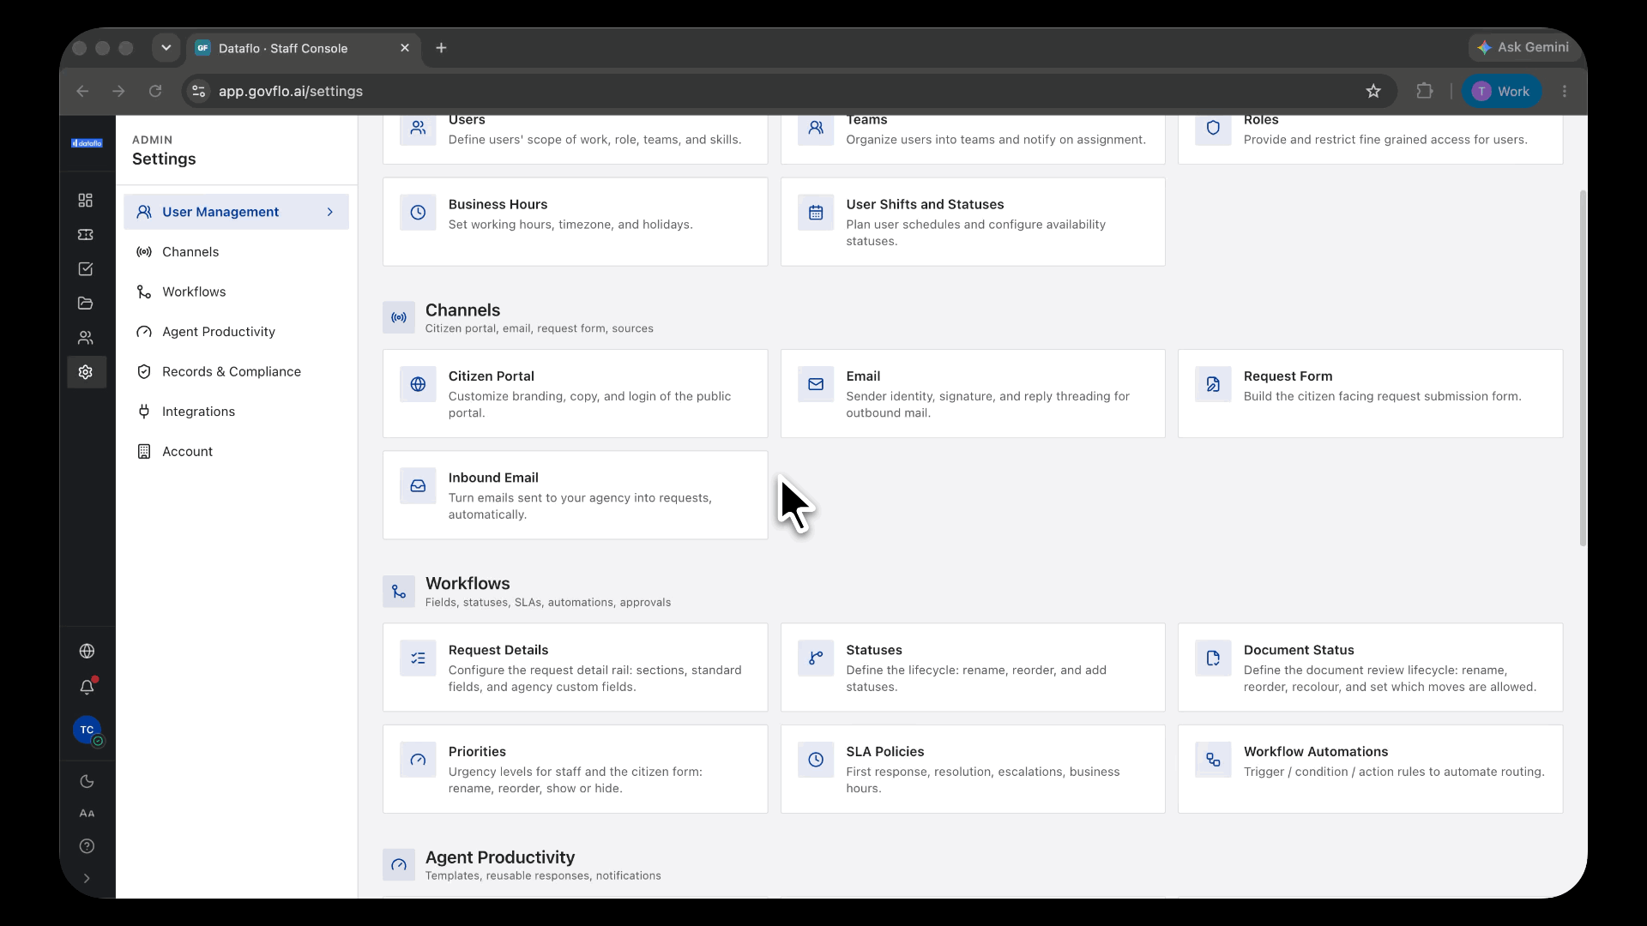
Task: Open the Teams settings card
Action: (973, 139)
